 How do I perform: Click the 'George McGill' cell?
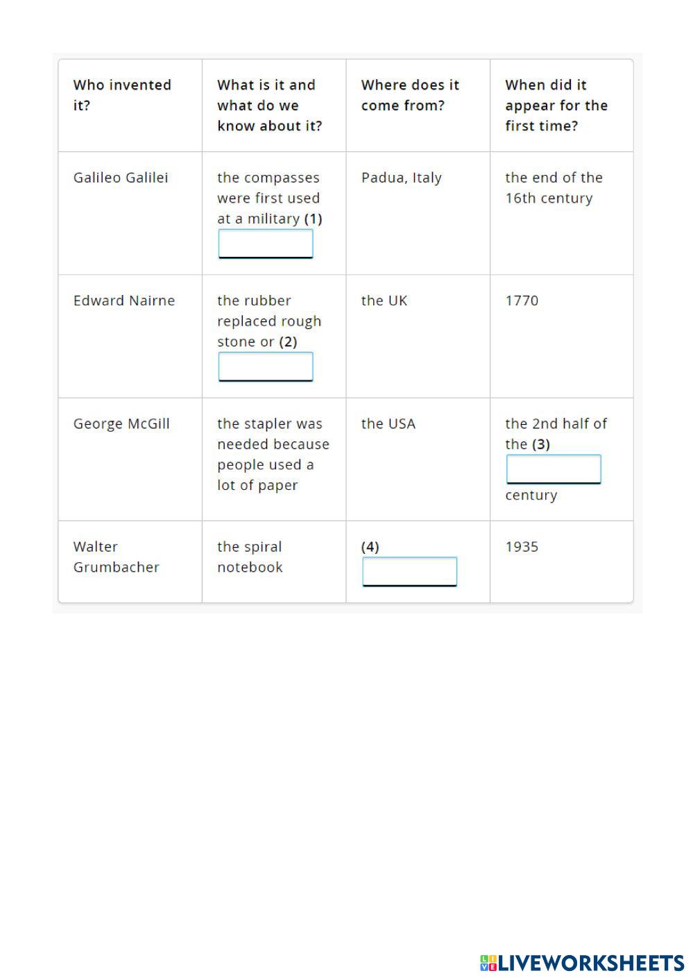(x=121, y=424)
